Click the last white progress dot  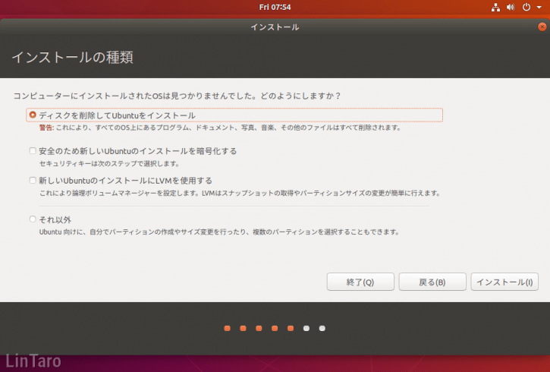[x=322, y=329]
